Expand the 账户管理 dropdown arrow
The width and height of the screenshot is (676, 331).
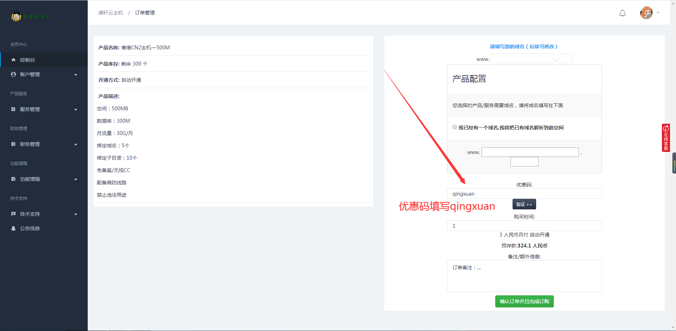pyautogui.click(x=76, y=75)
